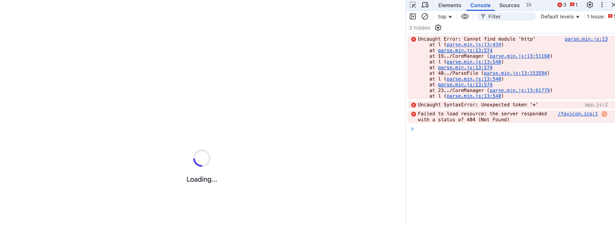The image size is (615, 225).
Task: Create a live expression with the eye icon
Action: (x=465, y=16)
